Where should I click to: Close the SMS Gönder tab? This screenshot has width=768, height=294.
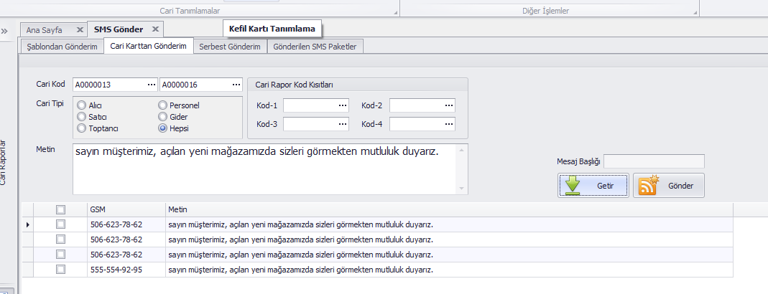click(154, 29)
